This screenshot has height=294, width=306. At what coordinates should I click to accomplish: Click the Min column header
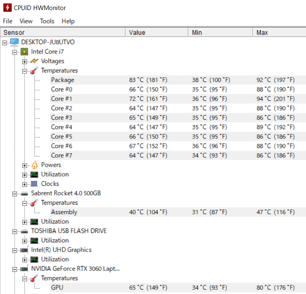point(221,32)
